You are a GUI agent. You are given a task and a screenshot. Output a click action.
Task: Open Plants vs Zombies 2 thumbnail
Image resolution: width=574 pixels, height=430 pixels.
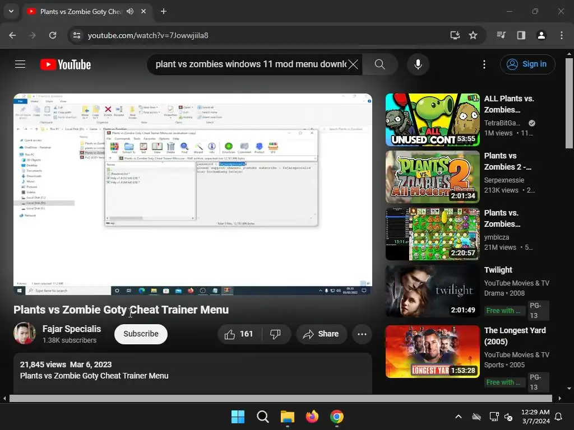(x=432, y=176)
